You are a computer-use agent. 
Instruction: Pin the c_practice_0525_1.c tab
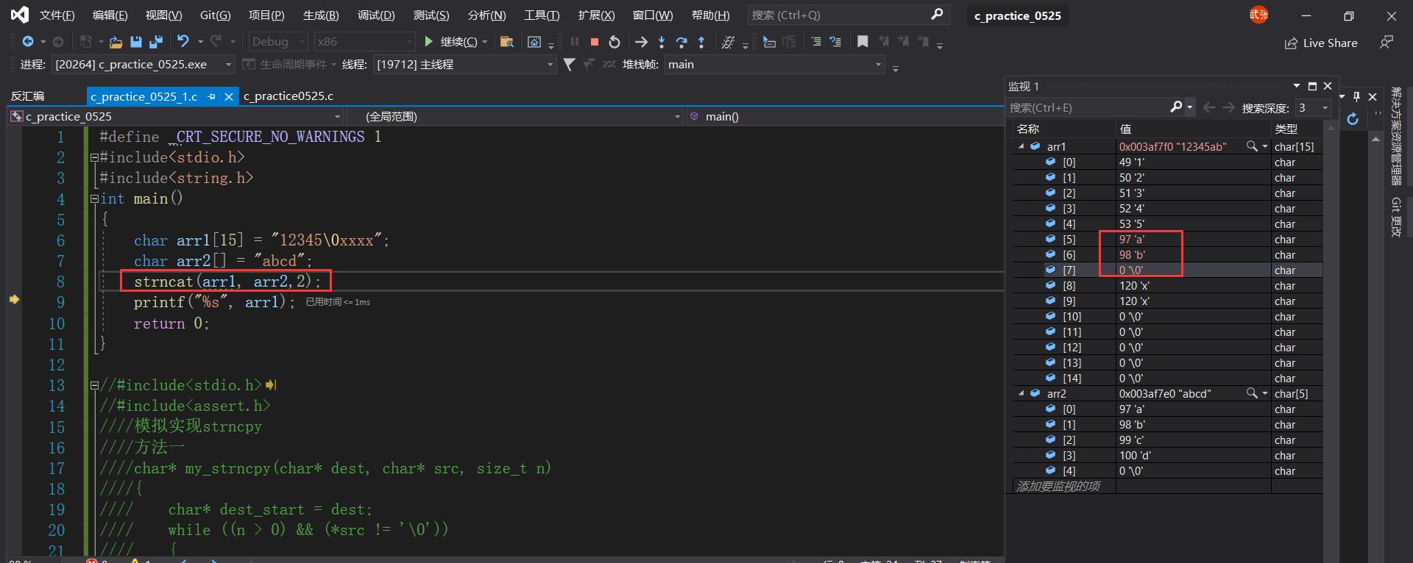[x=212, y=96]
